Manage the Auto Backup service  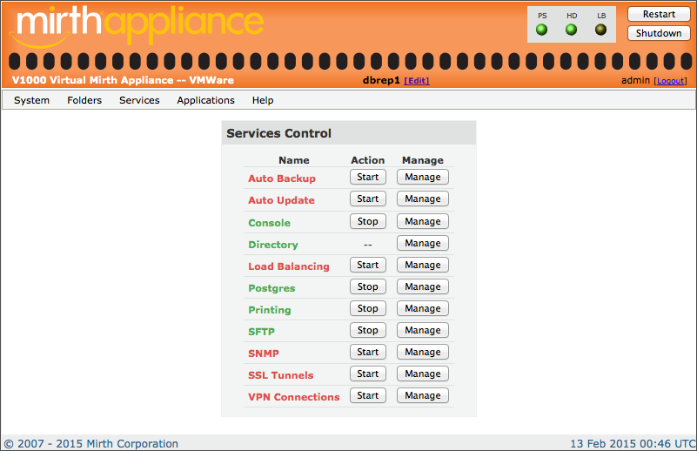point(423,177)
